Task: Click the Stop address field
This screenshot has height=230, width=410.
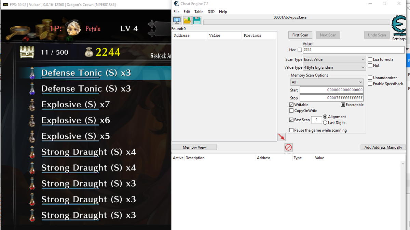Action: coord(331,98)
